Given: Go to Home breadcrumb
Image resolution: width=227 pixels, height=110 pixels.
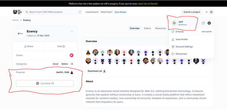Looking at the screenshot, I should pyautogui.click(x=15, y=20).
